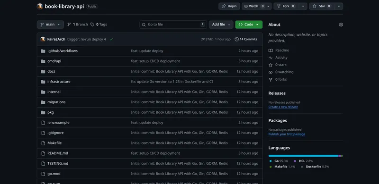This screenshot has height=184, width=379.
Task: Click the blue Go language dot
Action: pyautogui.click(x=271, y=161)
